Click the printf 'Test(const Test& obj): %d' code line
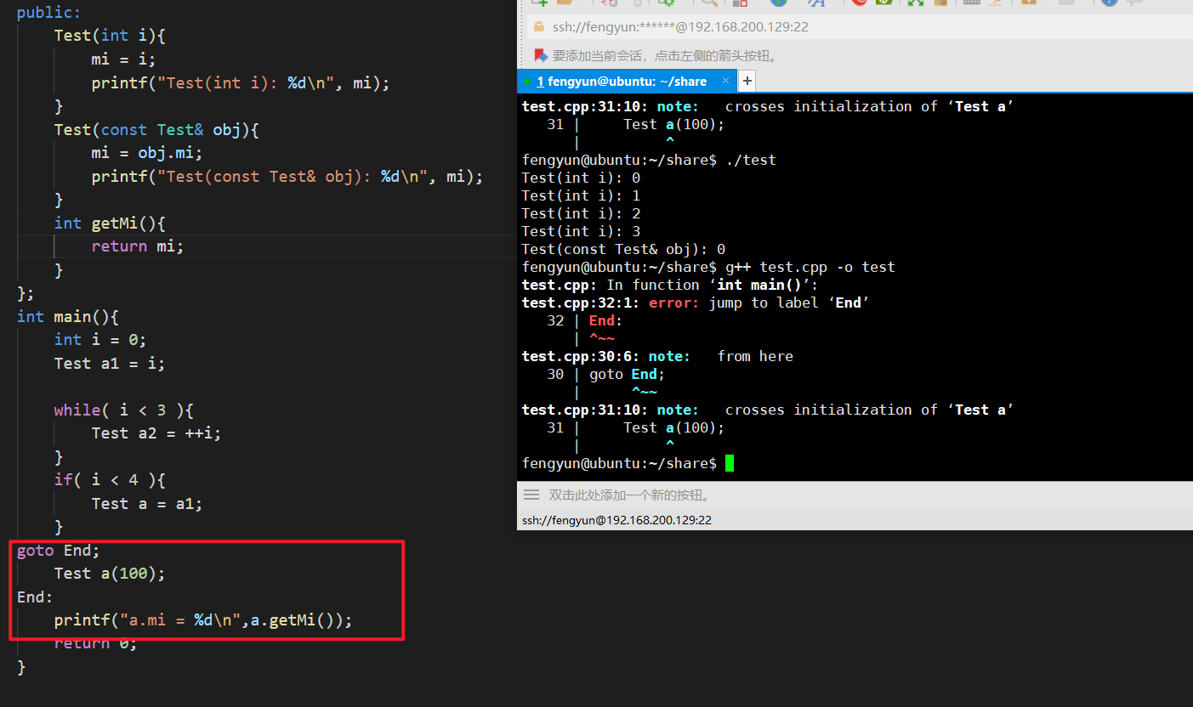The width and height of the screenshot is (1193, 707). (x=287, y=177)
